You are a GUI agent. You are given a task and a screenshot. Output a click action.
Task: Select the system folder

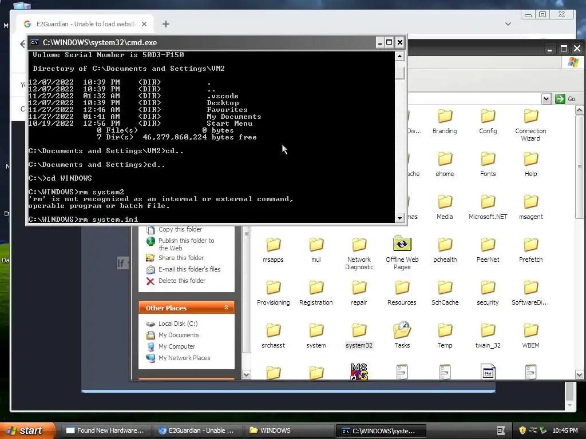(316, 336)
